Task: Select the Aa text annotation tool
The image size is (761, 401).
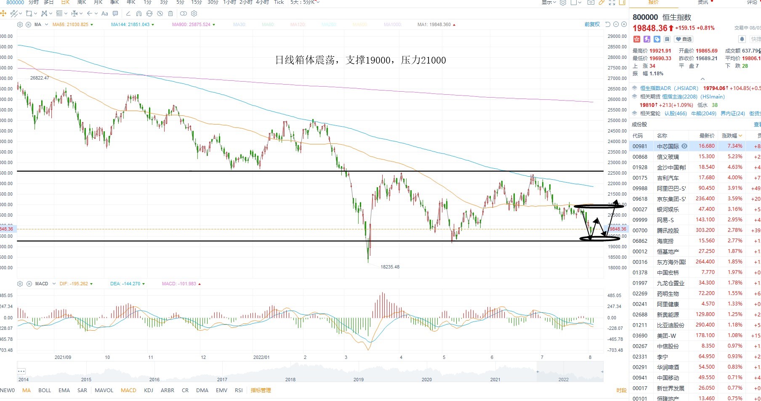Action: (104, 13)
